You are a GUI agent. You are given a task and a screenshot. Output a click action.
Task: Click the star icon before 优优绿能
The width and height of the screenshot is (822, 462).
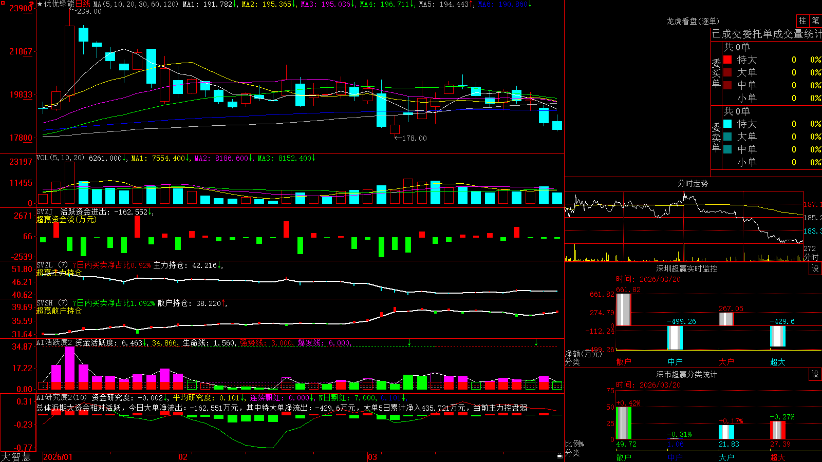click(40, 4)
